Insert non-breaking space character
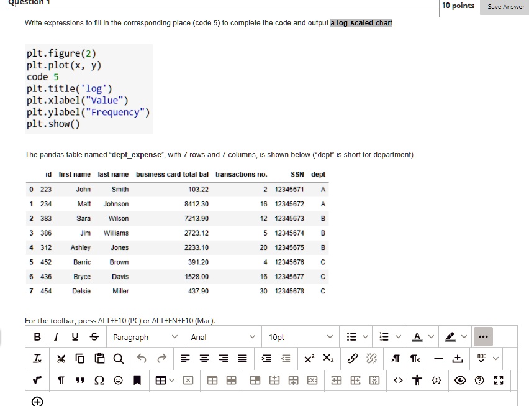This screenshot has height=406, width=529. (458, 358)
